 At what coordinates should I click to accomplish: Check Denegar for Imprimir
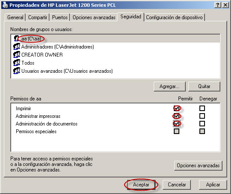point(202,108)
